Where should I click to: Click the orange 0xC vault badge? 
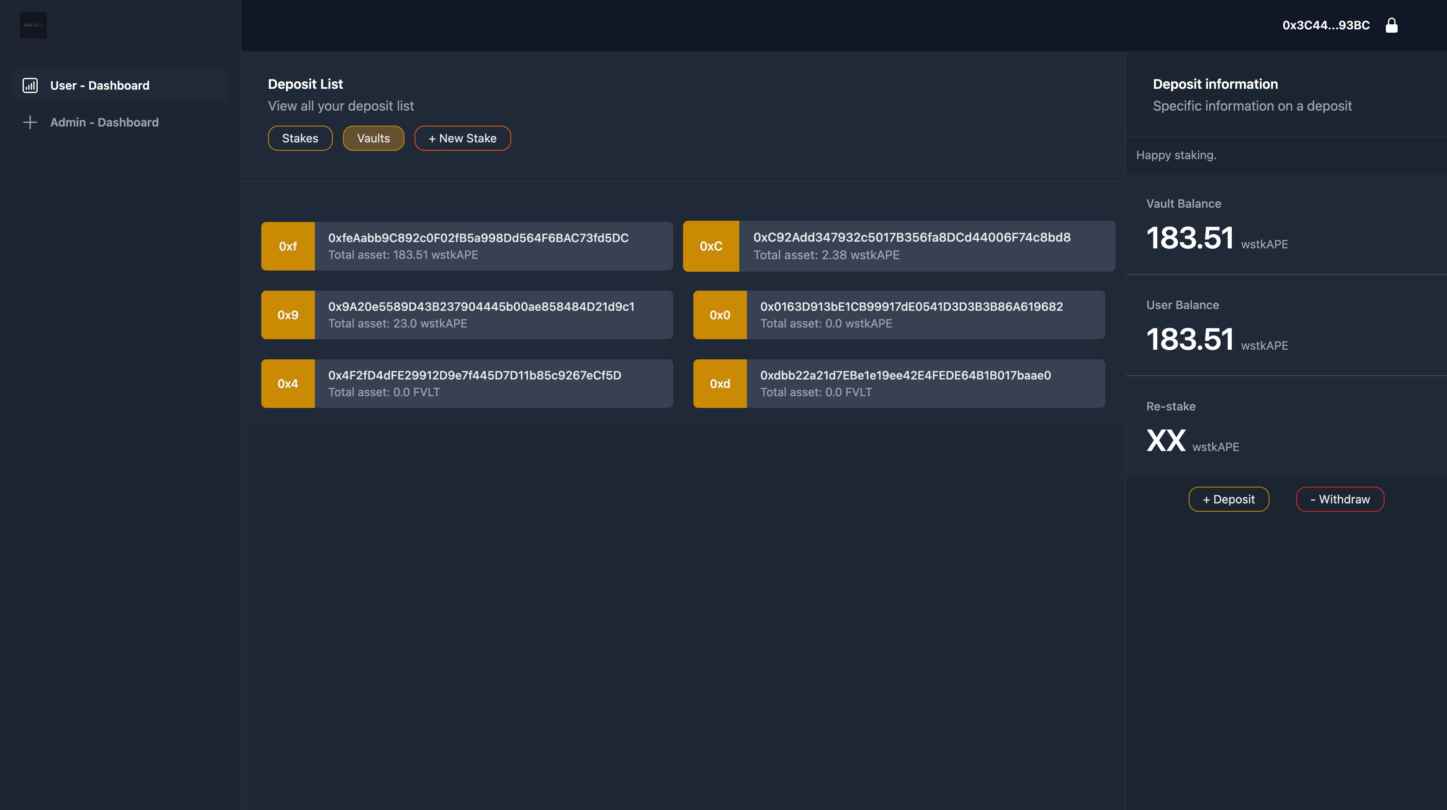711,246
